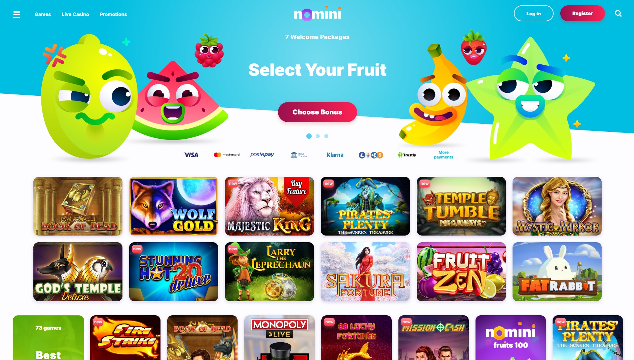The image size is (634, 360).
Task: Select the first carousel slide dot
Action: click(309, 136)
